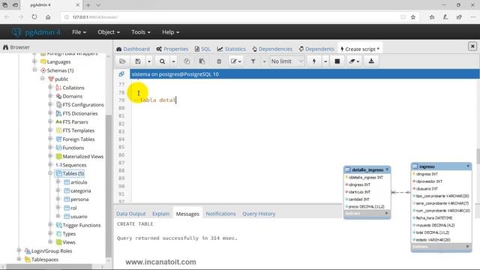Select FTS Dictionaries tree item
Screen dimensions: 480x270
click(x=80, y=113)
